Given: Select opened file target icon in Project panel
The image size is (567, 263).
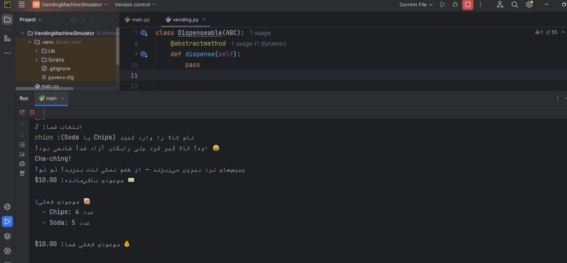Looking at the screenshot, I should [73, 20].
